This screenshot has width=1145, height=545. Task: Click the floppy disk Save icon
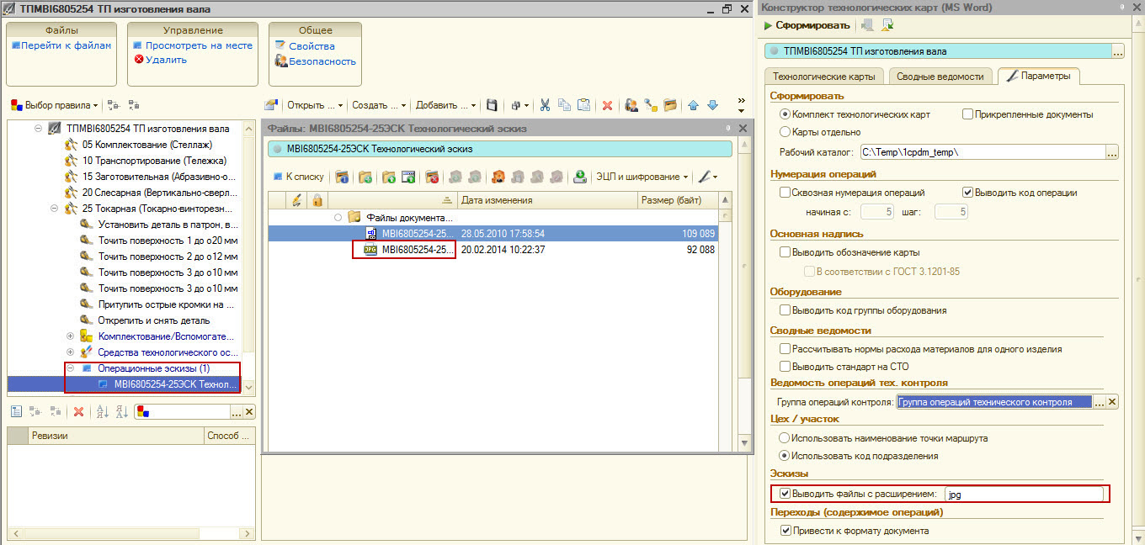tap(493, 105)
